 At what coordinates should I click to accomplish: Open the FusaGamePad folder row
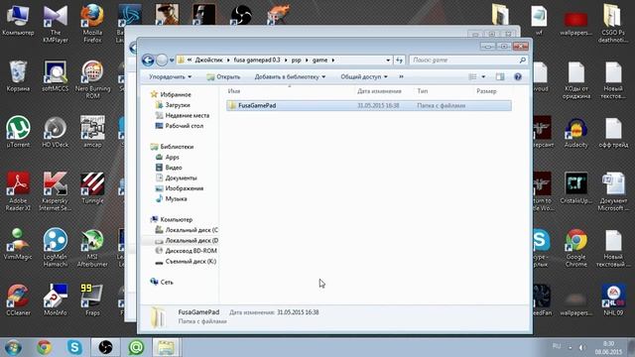(x=368, y=106)
